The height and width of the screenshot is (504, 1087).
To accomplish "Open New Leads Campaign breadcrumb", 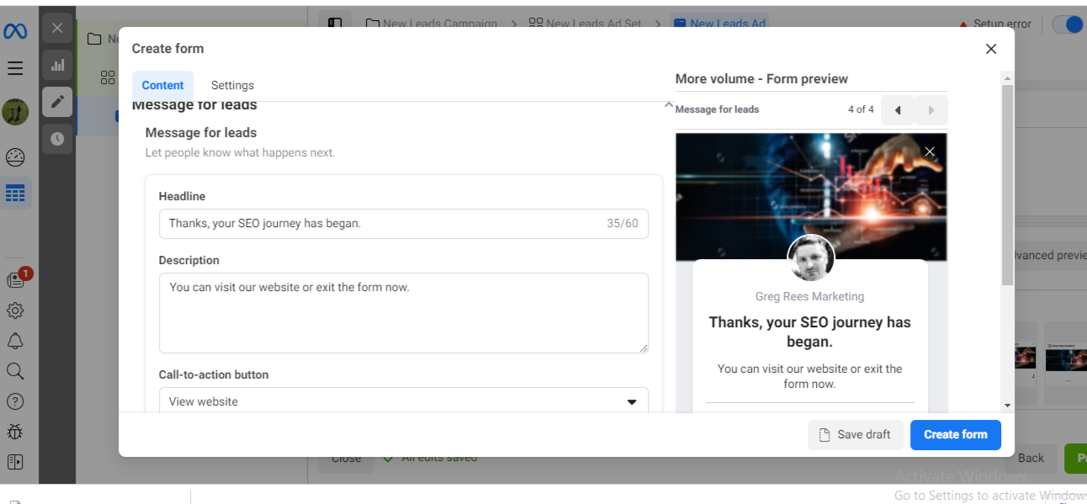I will click(x=432, y=24).
